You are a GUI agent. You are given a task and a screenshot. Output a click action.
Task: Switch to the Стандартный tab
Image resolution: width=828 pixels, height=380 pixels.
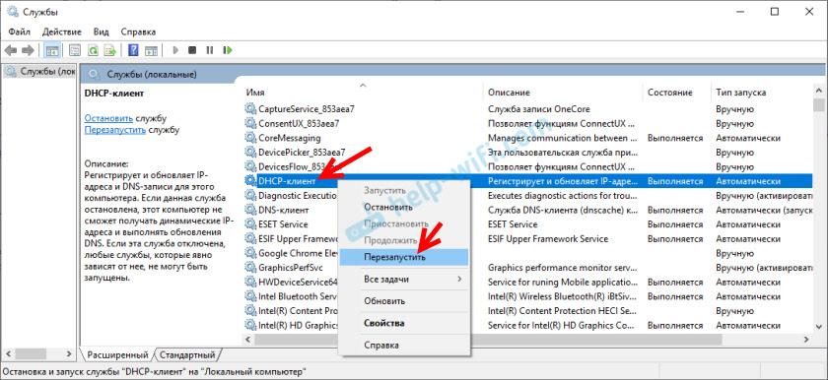[x=187, y=354]
